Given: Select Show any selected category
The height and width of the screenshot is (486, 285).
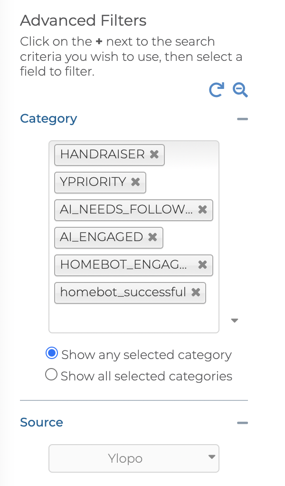Looking at the screenshot, I should click(51, 354).
